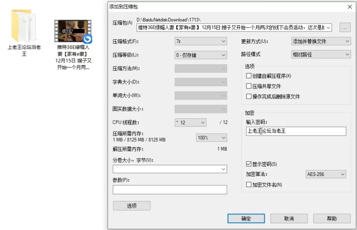Screen dimensions: 357x230
Task: Open the 压缩等级 dropdown
Action: pos(201,55)
